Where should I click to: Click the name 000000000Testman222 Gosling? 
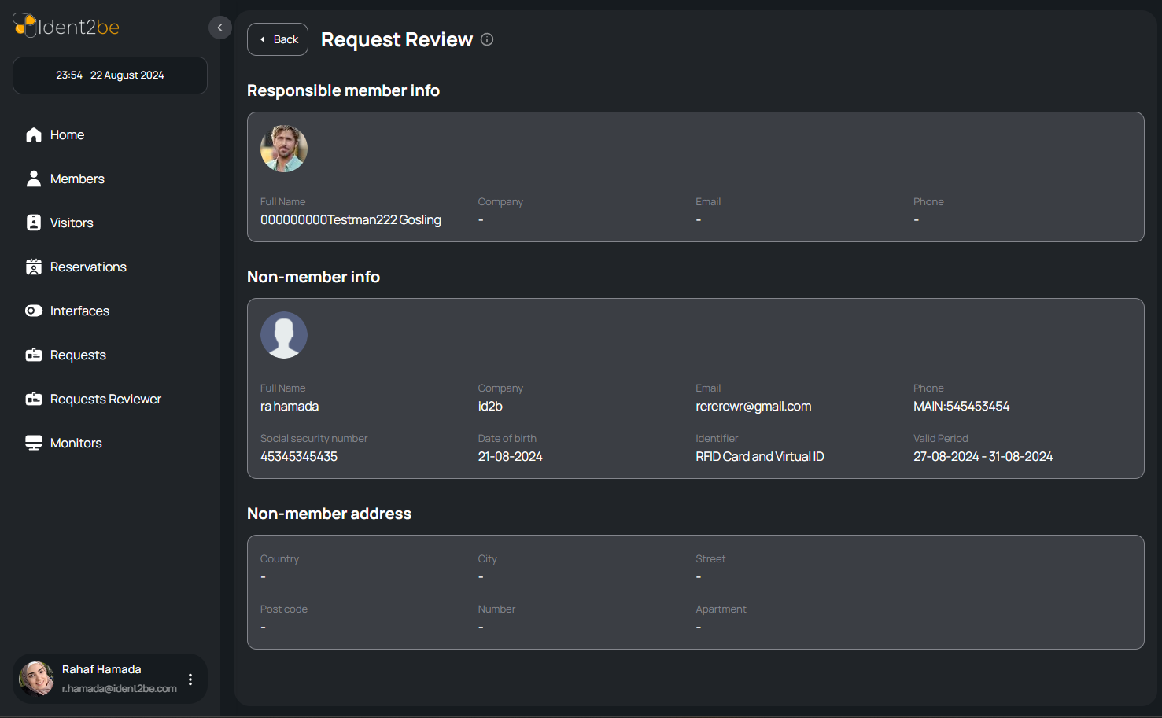[351, 219]
